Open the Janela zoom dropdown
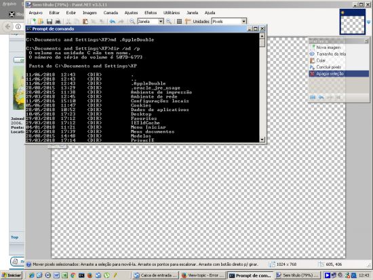The image size is (373, 280). tap(161, 22)
